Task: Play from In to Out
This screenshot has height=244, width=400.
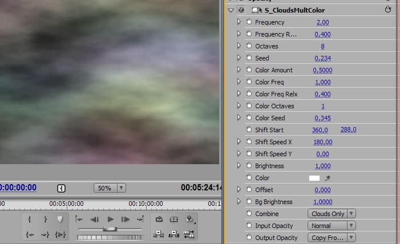Action: pos(60,234)
